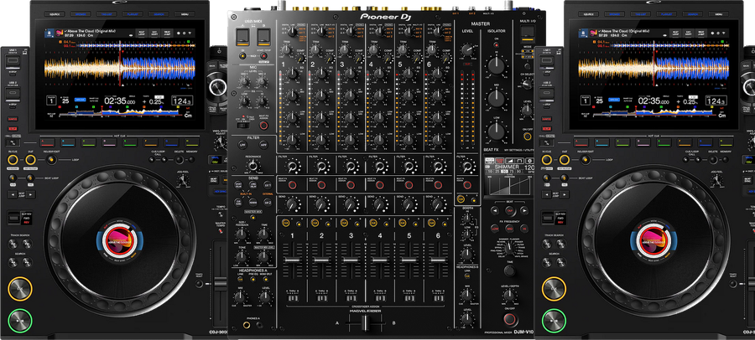Screen dimensions: 755x340
Task: Hit RELOOP/EXIT on the left deck
Action: pyautogui.click(x=49, y=160)
